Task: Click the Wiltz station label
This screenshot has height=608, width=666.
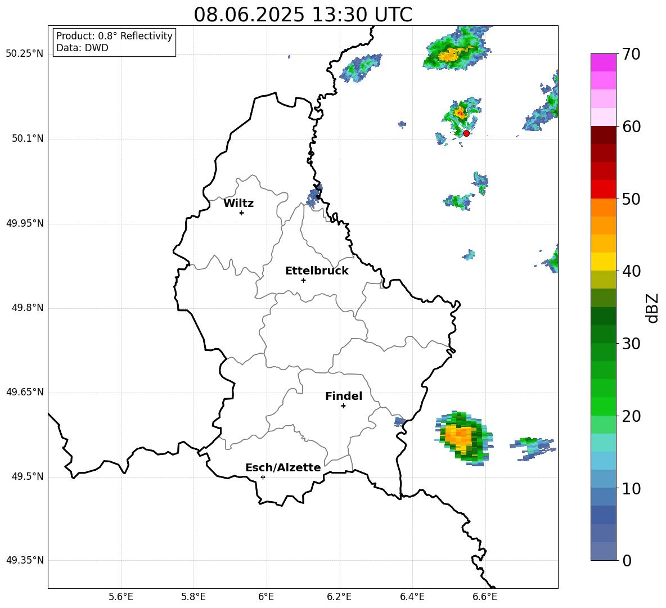Action: coord(238,204)
